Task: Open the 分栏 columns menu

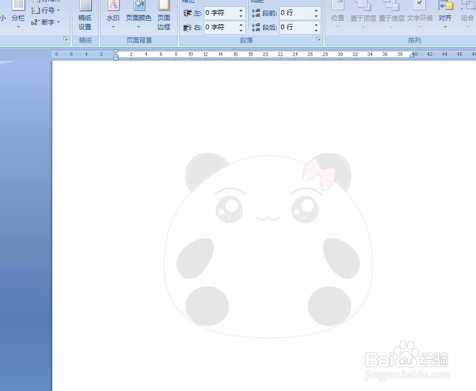Action: pos(18,15)
